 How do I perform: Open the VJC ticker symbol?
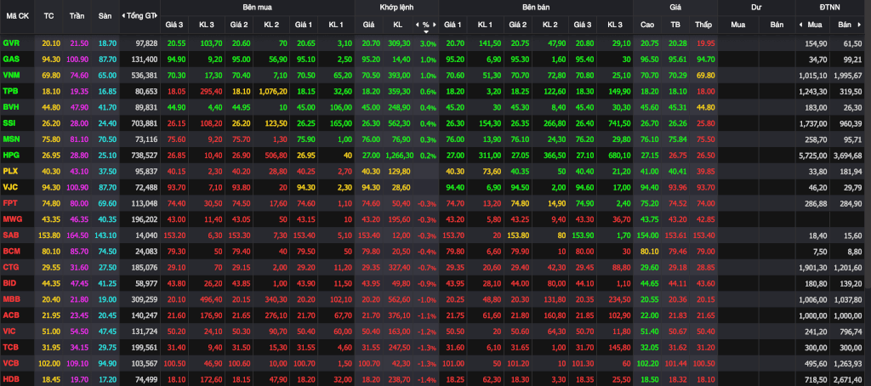[10, 187]
